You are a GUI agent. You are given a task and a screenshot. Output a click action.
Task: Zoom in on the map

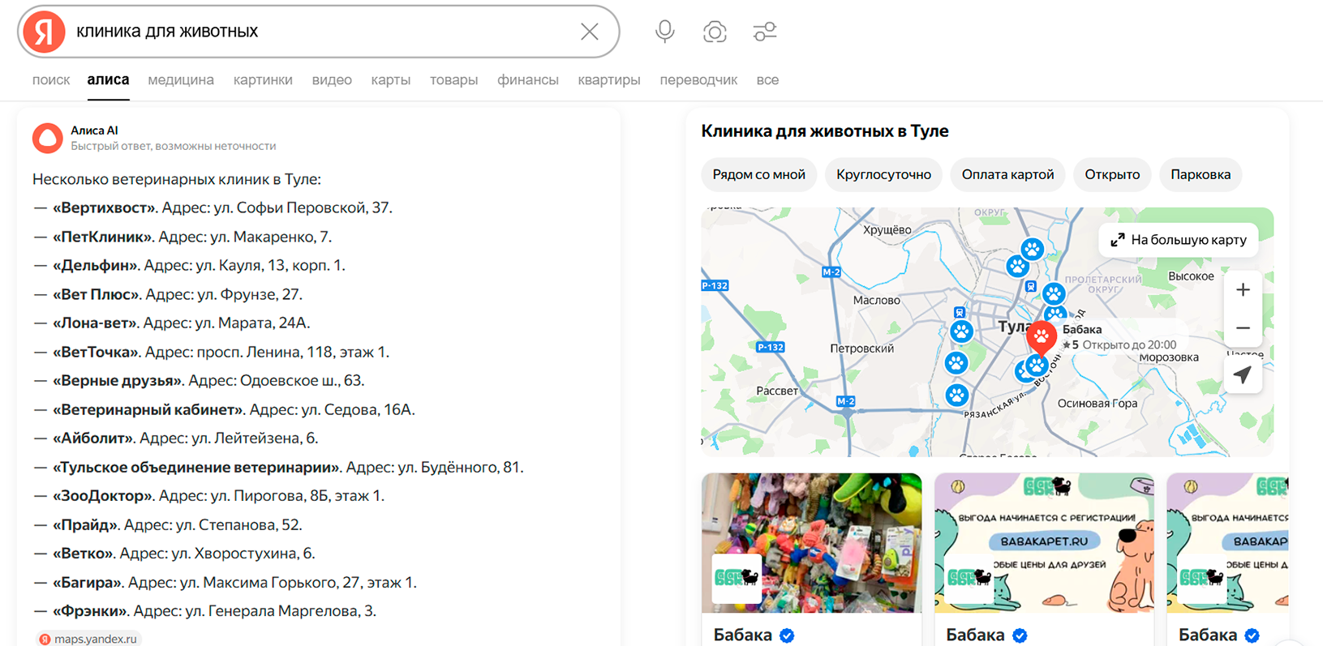click(x=1243, y=290)
